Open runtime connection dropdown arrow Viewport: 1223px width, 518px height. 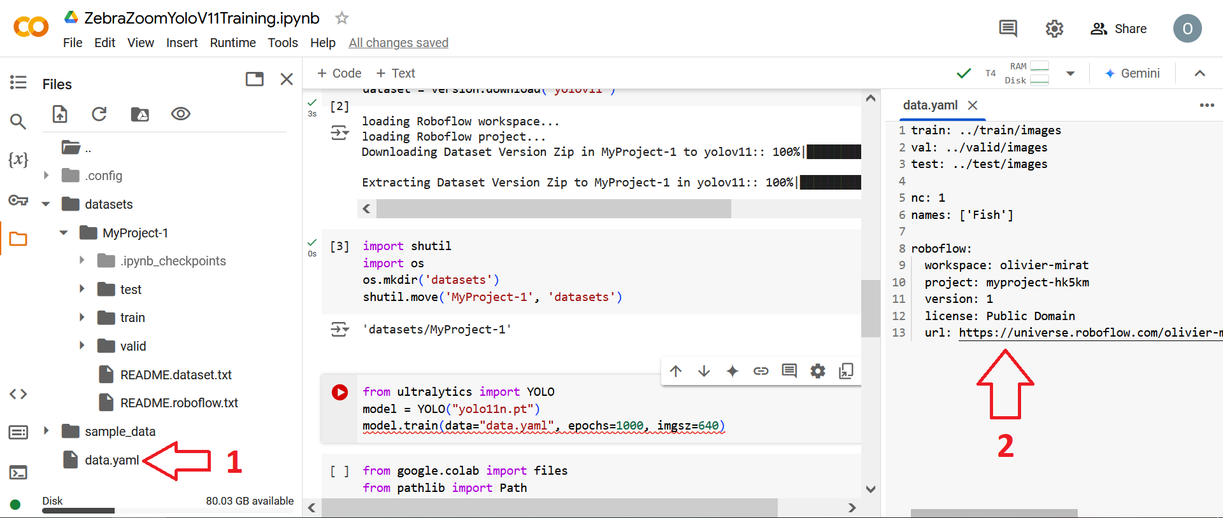click(x=1071, y=73)
